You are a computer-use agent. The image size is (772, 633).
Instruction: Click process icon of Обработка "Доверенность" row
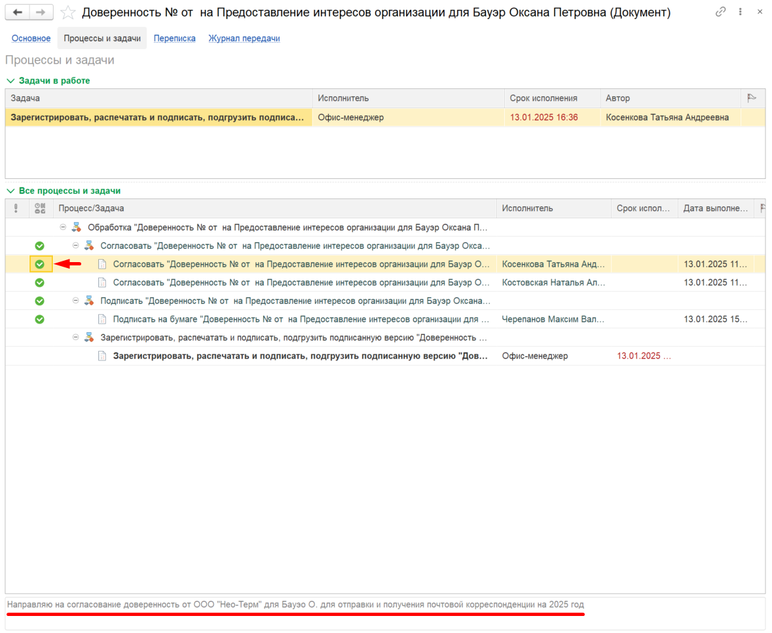[77, 227]
